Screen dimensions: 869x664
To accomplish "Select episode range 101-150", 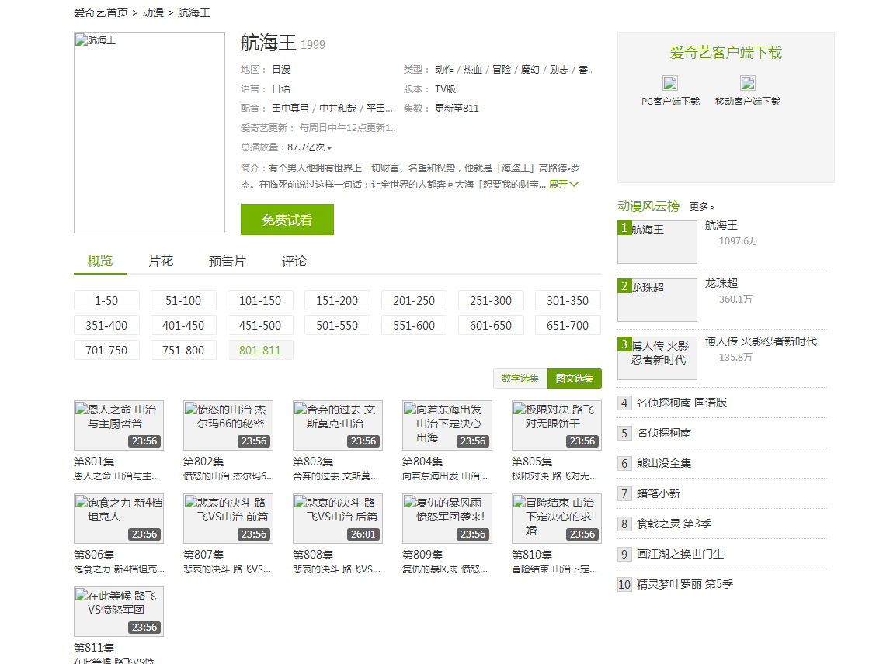I will (260, 300).
